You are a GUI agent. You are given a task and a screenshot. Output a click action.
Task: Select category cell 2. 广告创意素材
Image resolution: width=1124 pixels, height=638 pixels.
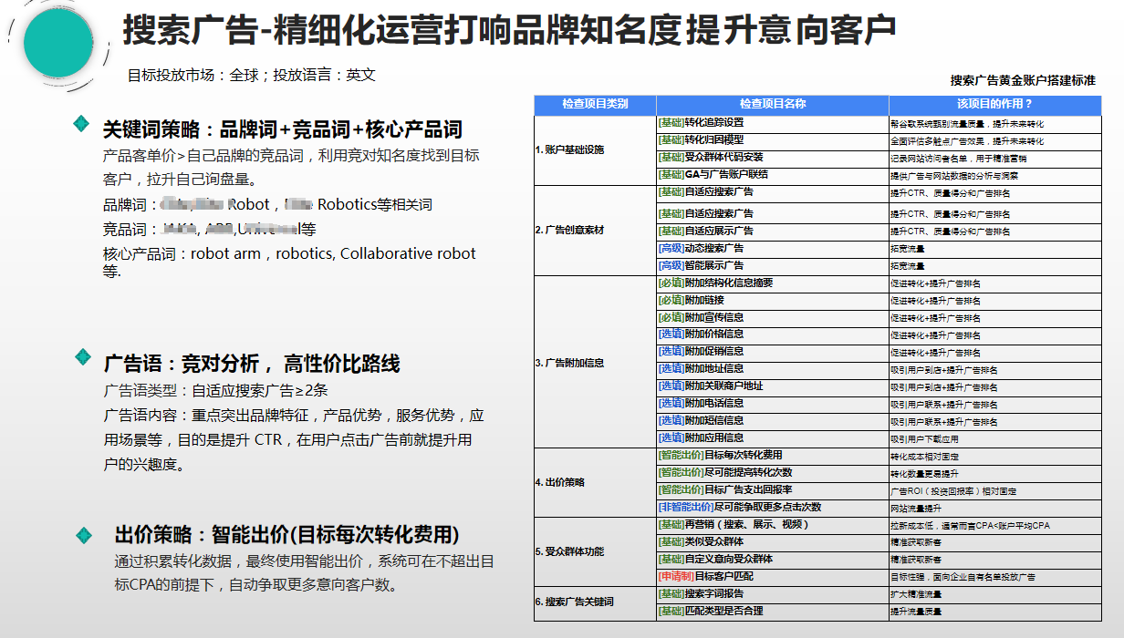point(595,230)
